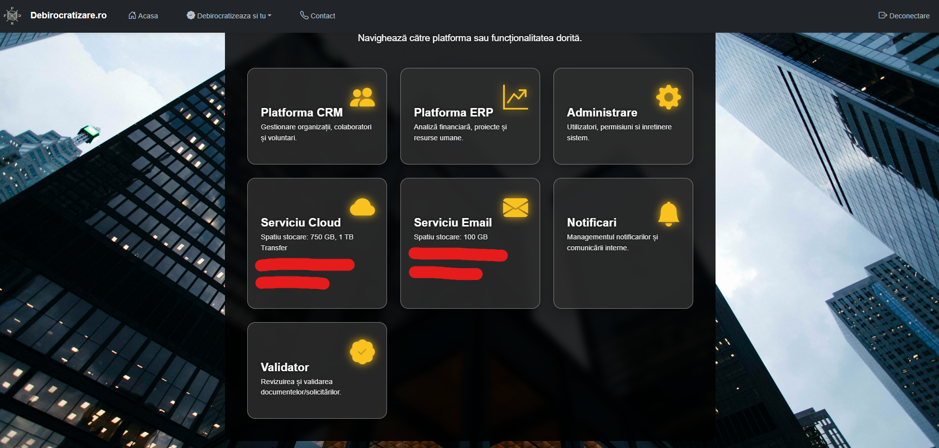Open the Serviciu Cloud title
Screen dimensions: 939x448
click(300, 223)
